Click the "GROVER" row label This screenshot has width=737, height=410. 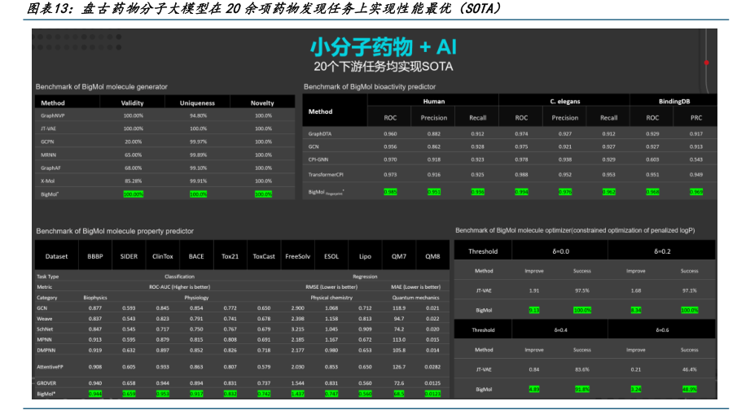click(46, 383)
